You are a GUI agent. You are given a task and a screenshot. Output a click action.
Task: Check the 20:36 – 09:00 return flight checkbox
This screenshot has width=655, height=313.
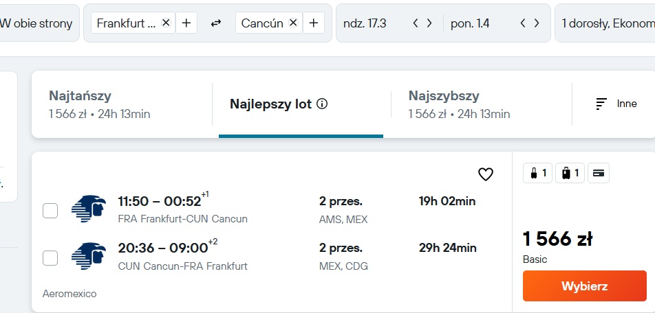point(50,258)
